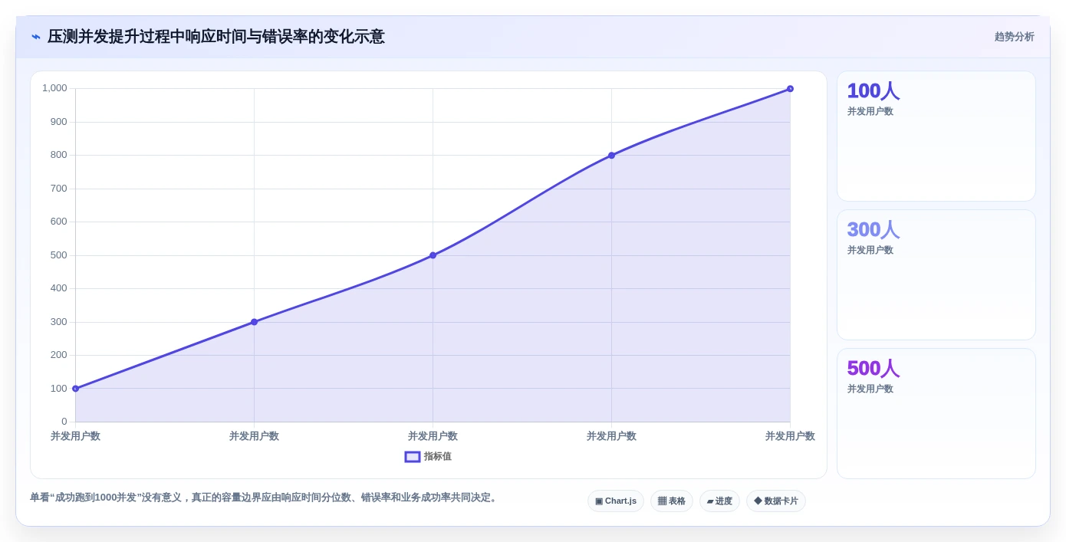Click the y-axis label 1,000
The width and height of the screenshot is (1066, 542).
click(54, 88)
